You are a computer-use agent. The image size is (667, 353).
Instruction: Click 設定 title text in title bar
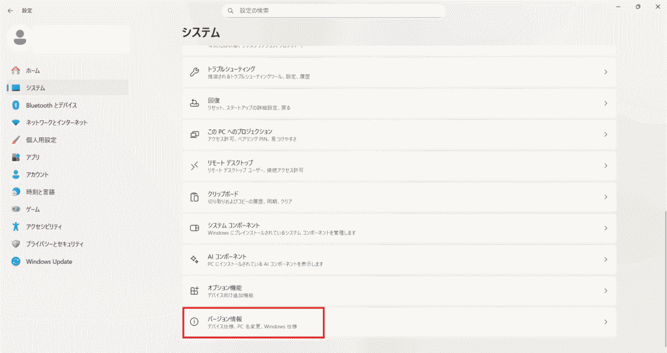[27, 10]
